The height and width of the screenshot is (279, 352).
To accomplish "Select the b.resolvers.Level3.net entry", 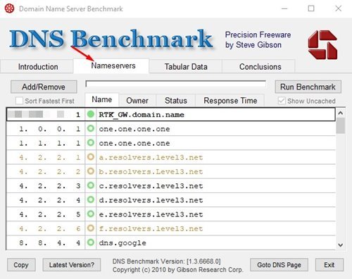I will [171, 171].
